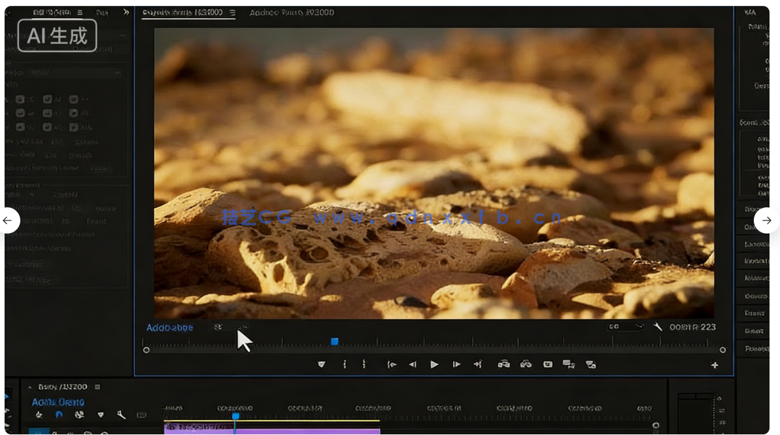Click the plus button editor icon
This screenshot has width=780, height=435.
tap(715, 365)
